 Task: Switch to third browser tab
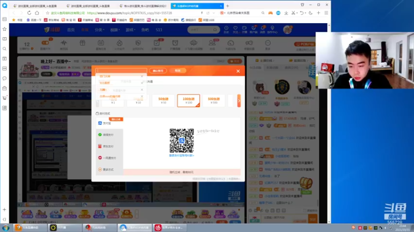[x=144, y=6]
